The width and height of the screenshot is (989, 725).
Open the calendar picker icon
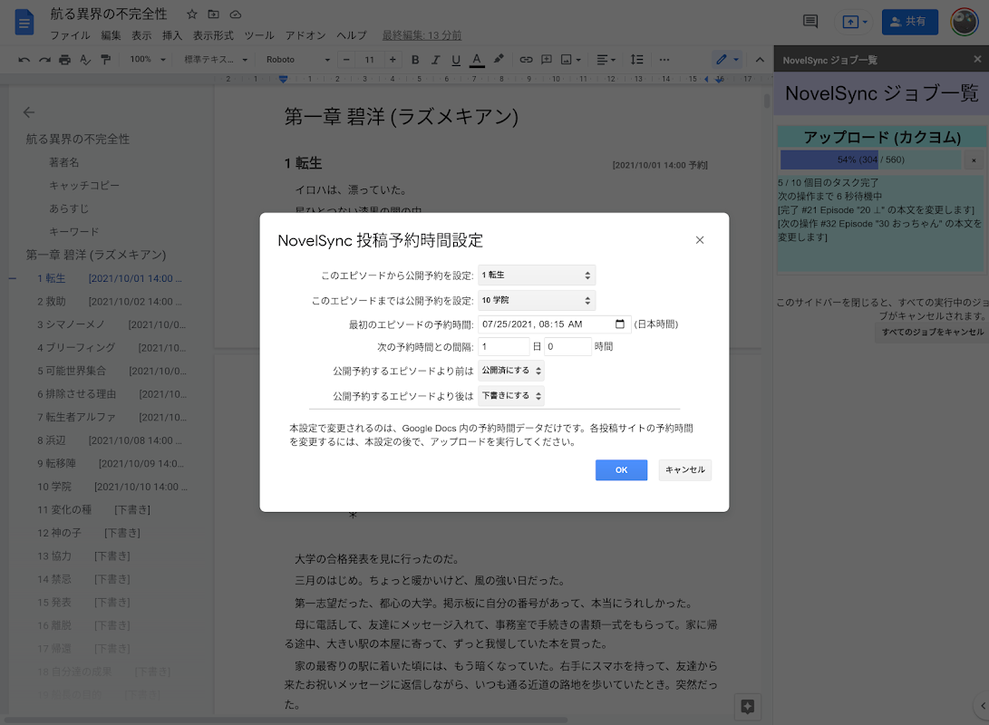click(x=619, y=324)
